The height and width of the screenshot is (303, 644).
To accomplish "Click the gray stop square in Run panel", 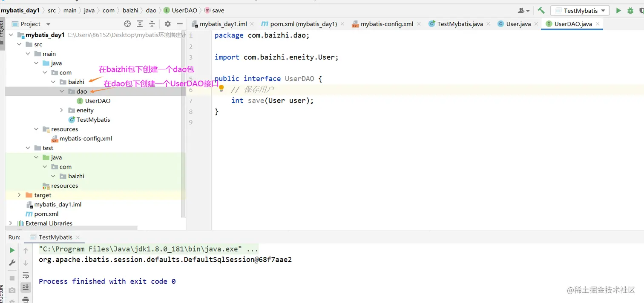I will click(x=12, y=278).
